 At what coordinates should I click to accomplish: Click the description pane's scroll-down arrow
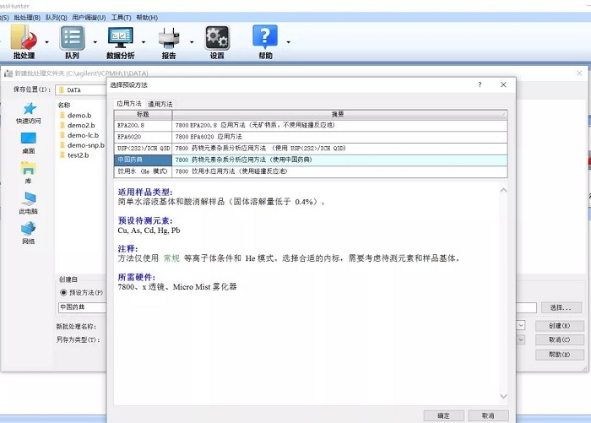point(504,397)
